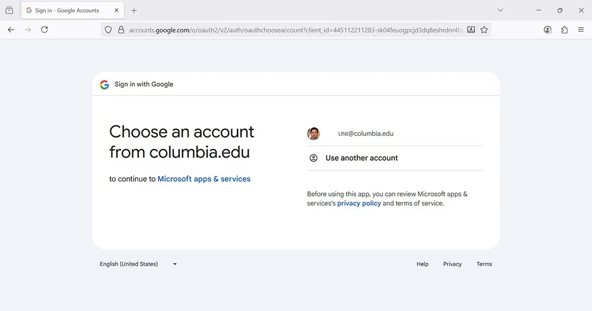View site security via padlock icon
Screen dimensions: 592x311
[x=121, y=30]
